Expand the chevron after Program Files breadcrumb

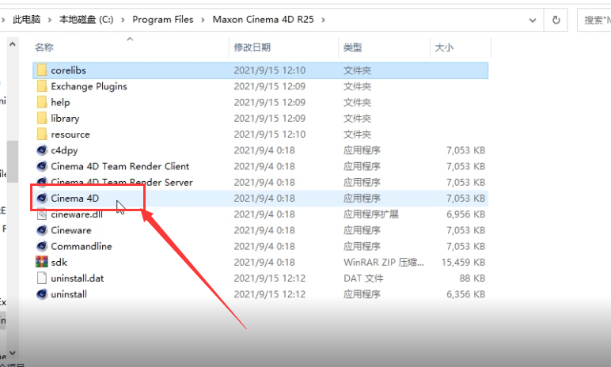pyautogui.click(x=203, y=20)
